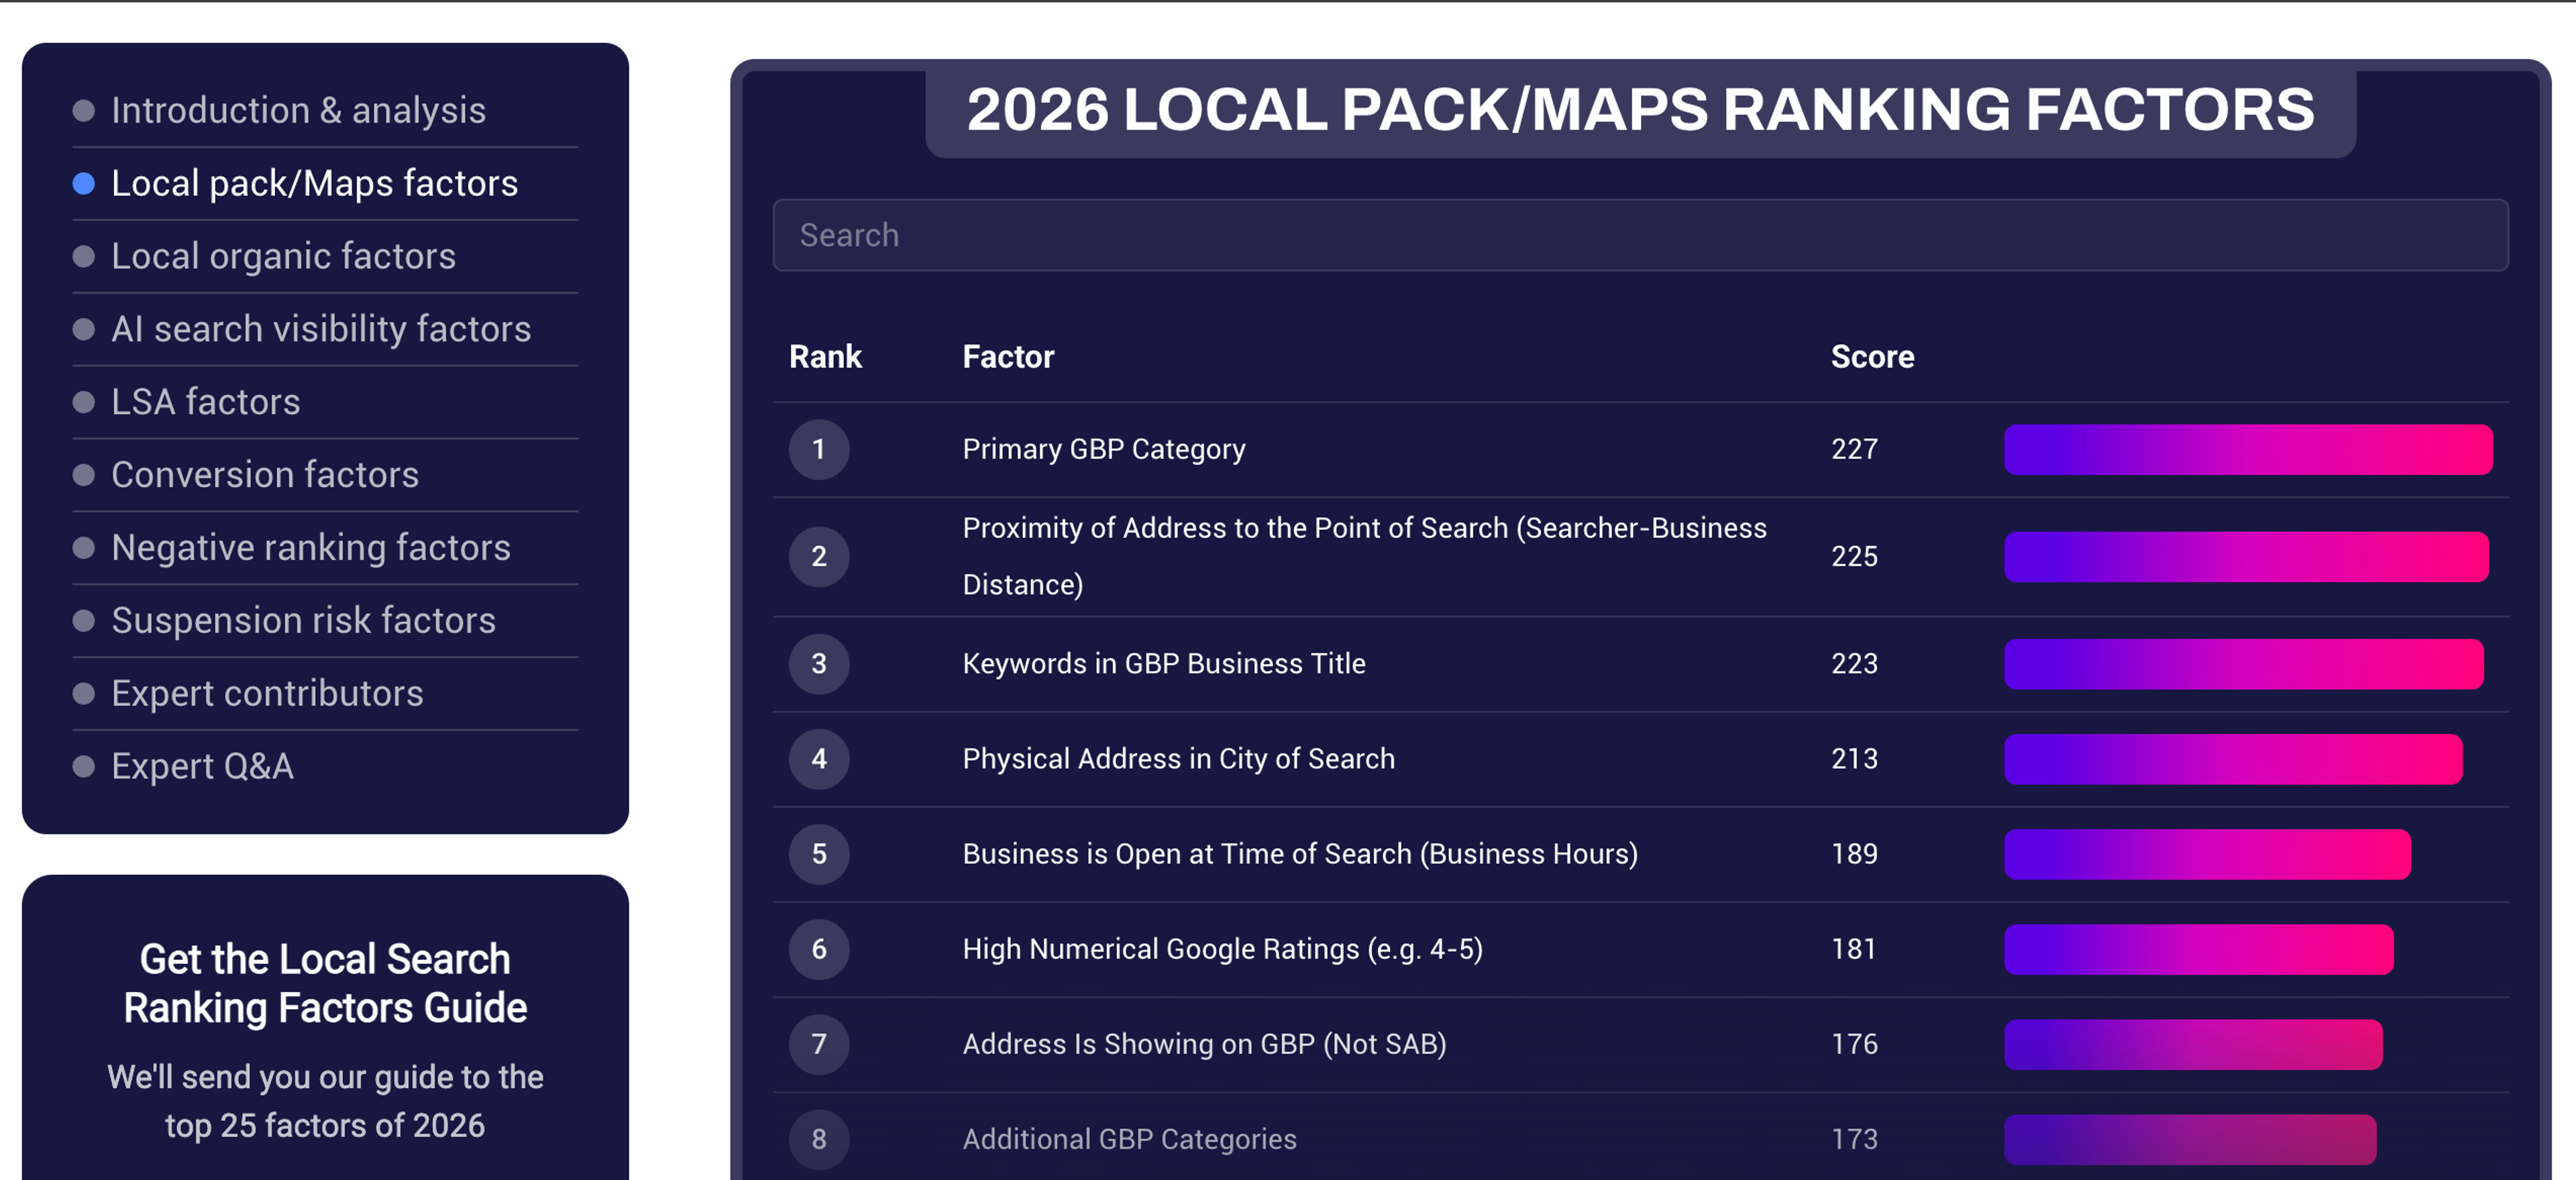The height and width of the screenshot is (1180, 2576).
Task: Select 'Proximity of Address to the Point of Search' factor
Action: point(1364,556)
